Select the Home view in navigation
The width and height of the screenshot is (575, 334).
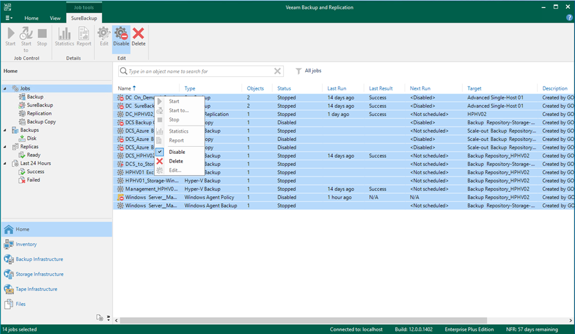click(57, 229)
